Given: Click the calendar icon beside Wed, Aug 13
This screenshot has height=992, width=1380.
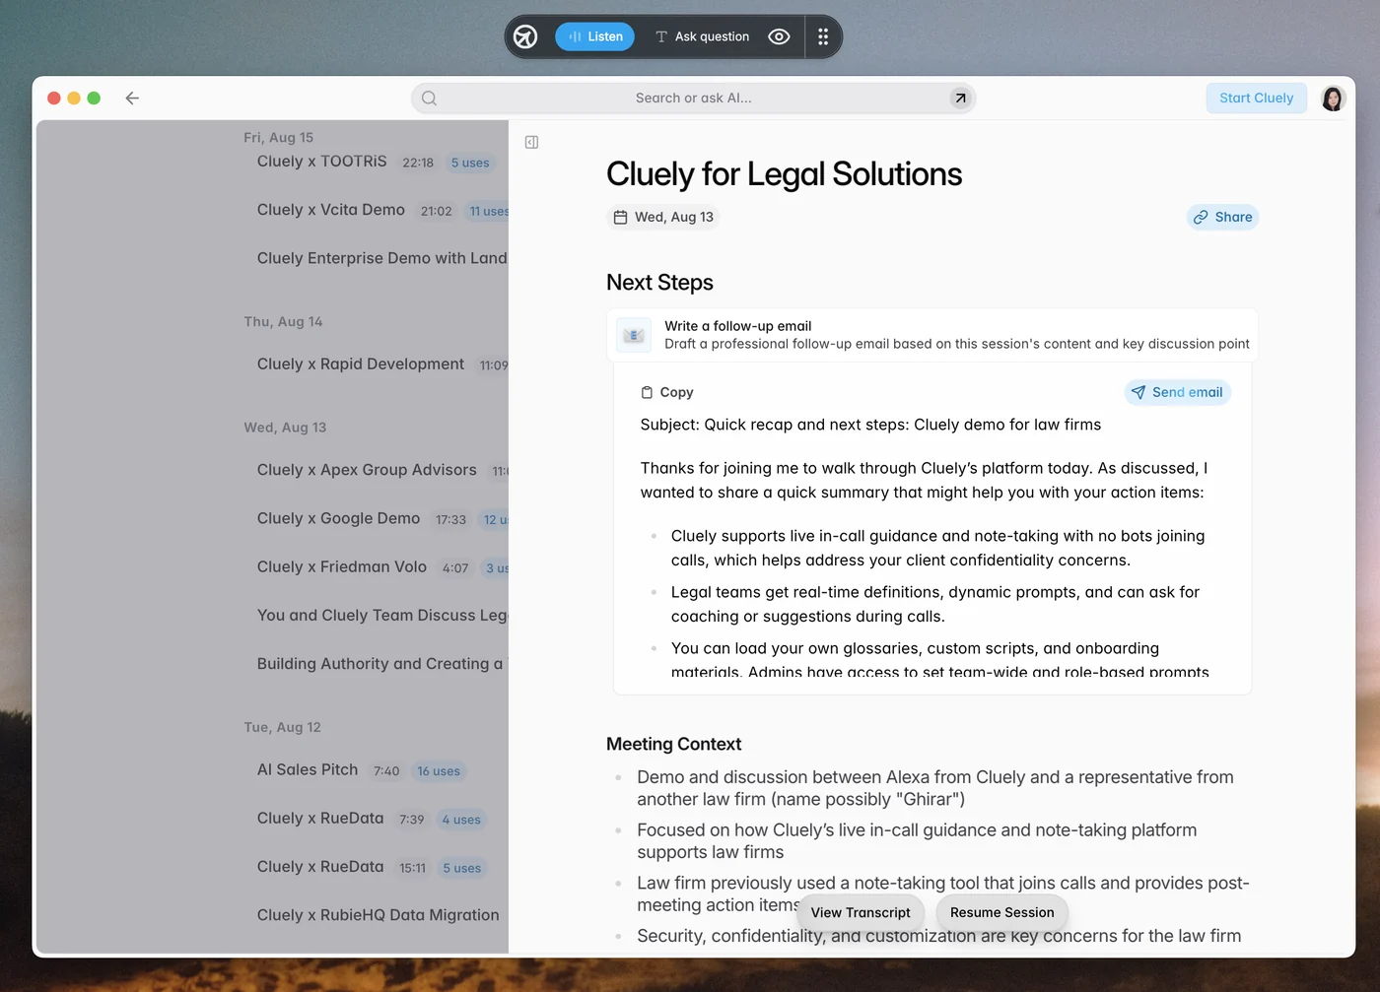Looking at the screenshot, I should click(620, 217).
